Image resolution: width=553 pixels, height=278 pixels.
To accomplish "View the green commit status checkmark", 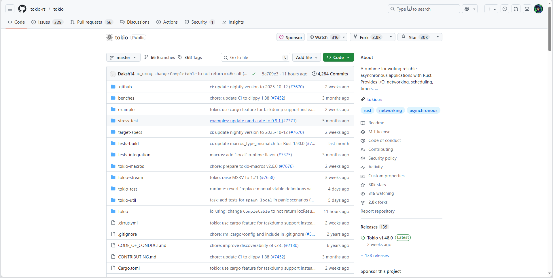I will pos(254,74).
